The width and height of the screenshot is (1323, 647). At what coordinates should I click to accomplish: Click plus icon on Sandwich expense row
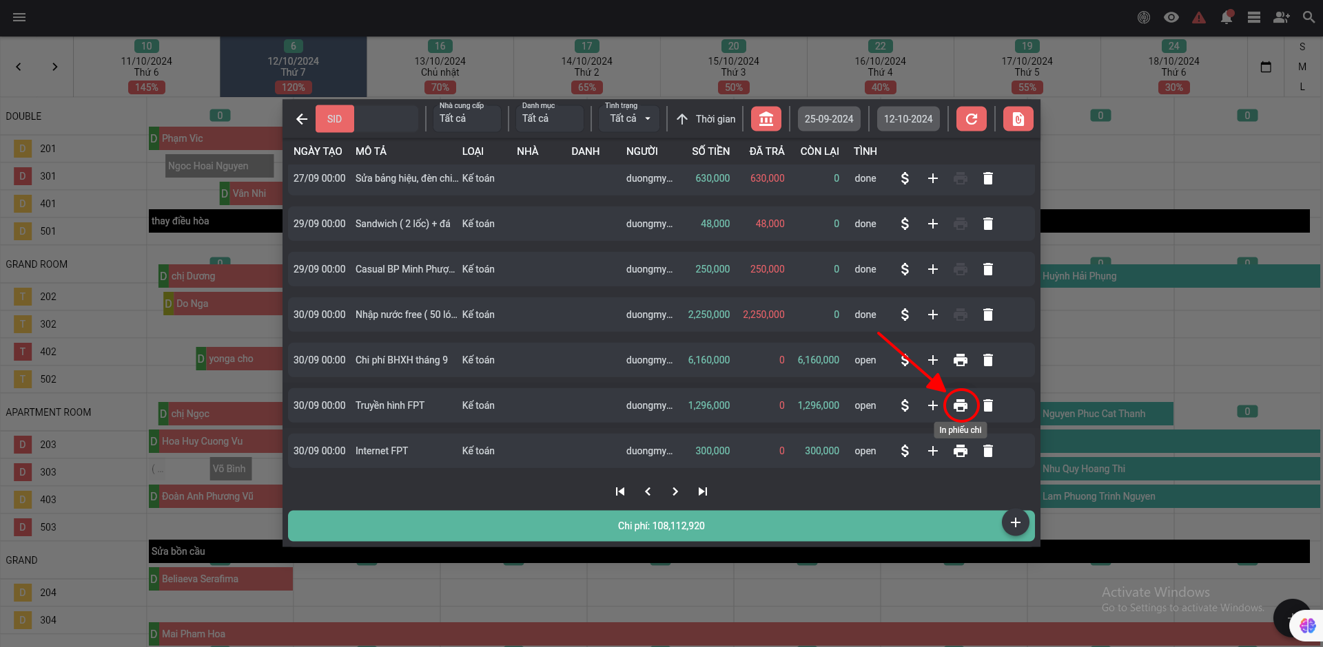click(x=933, y=224)
